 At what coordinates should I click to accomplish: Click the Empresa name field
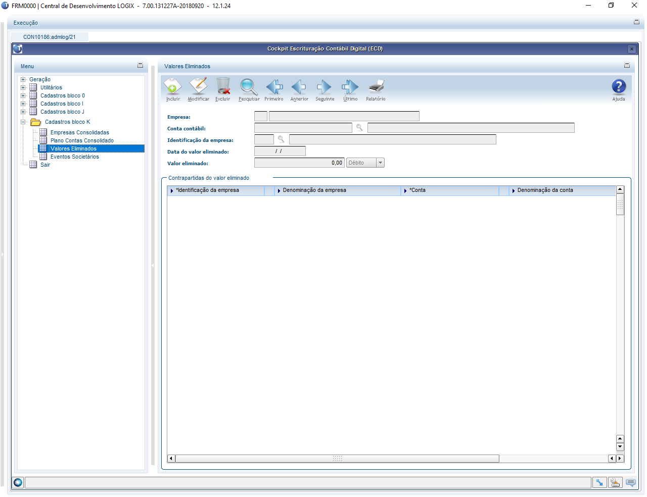click(344, 116)
